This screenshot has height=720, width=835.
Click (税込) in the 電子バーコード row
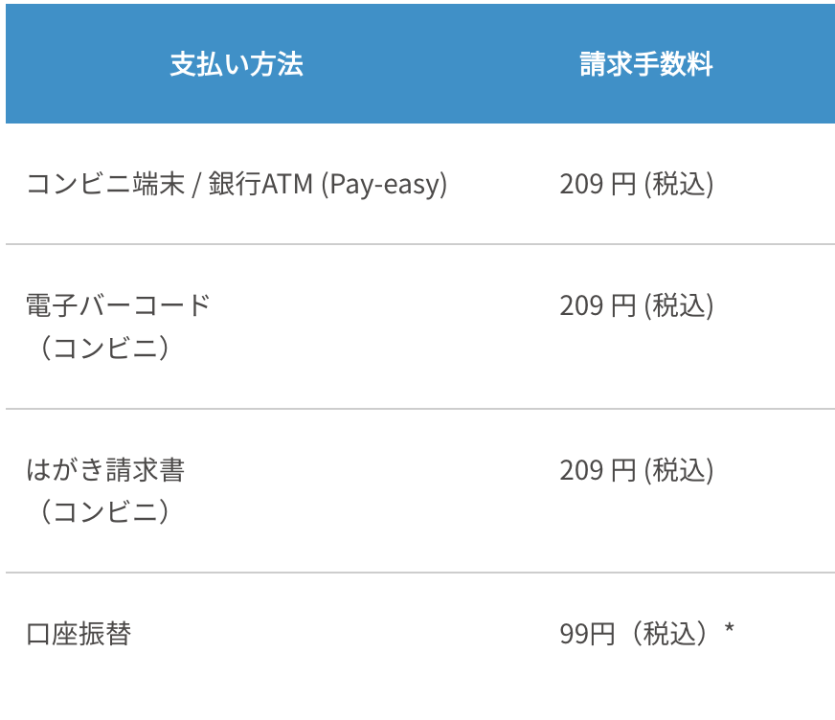click(678, 306)
